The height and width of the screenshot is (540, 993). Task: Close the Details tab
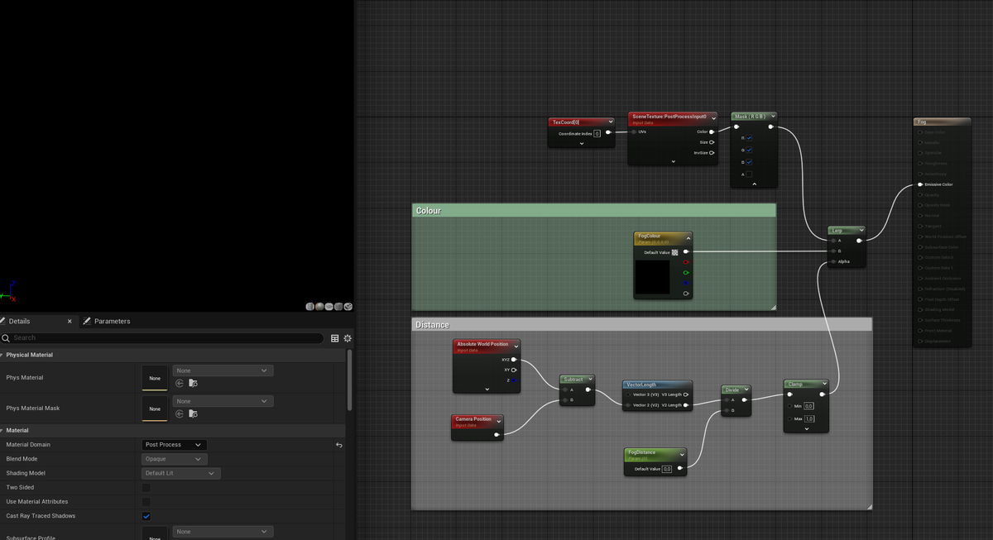70,321
